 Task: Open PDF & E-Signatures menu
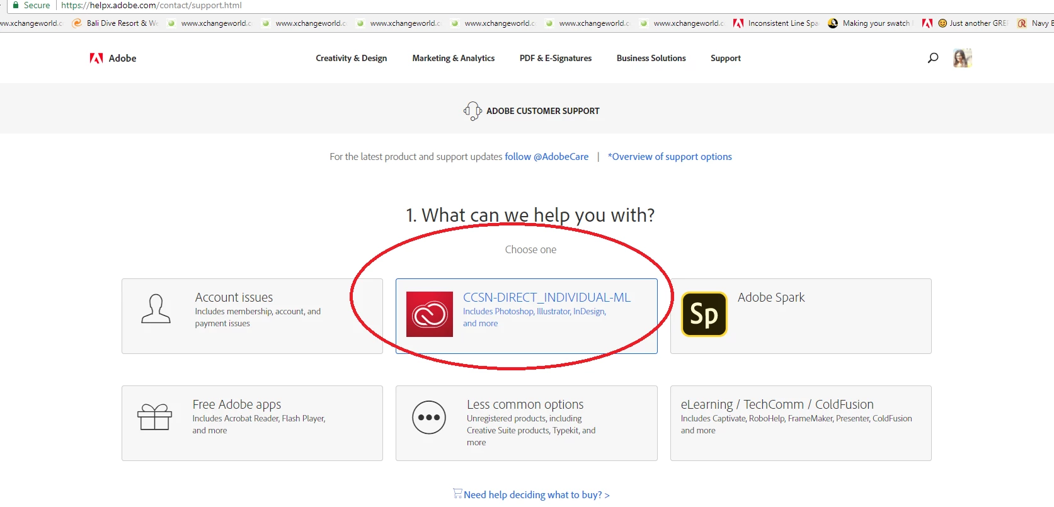coord(556,58)
